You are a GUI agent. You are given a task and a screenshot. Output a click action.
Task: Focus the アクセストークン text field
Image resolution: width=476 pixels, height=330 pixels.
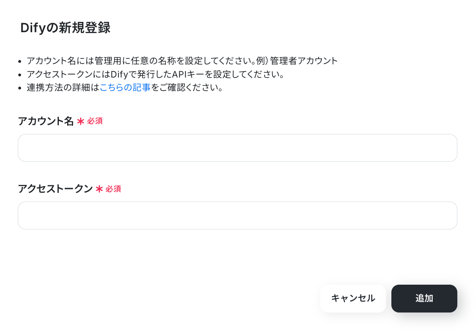coord(237,215)
